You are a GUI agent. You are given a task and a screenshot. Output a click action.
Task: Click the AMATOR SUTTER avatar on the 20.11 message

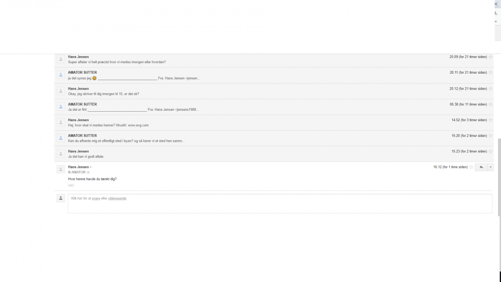61,75
